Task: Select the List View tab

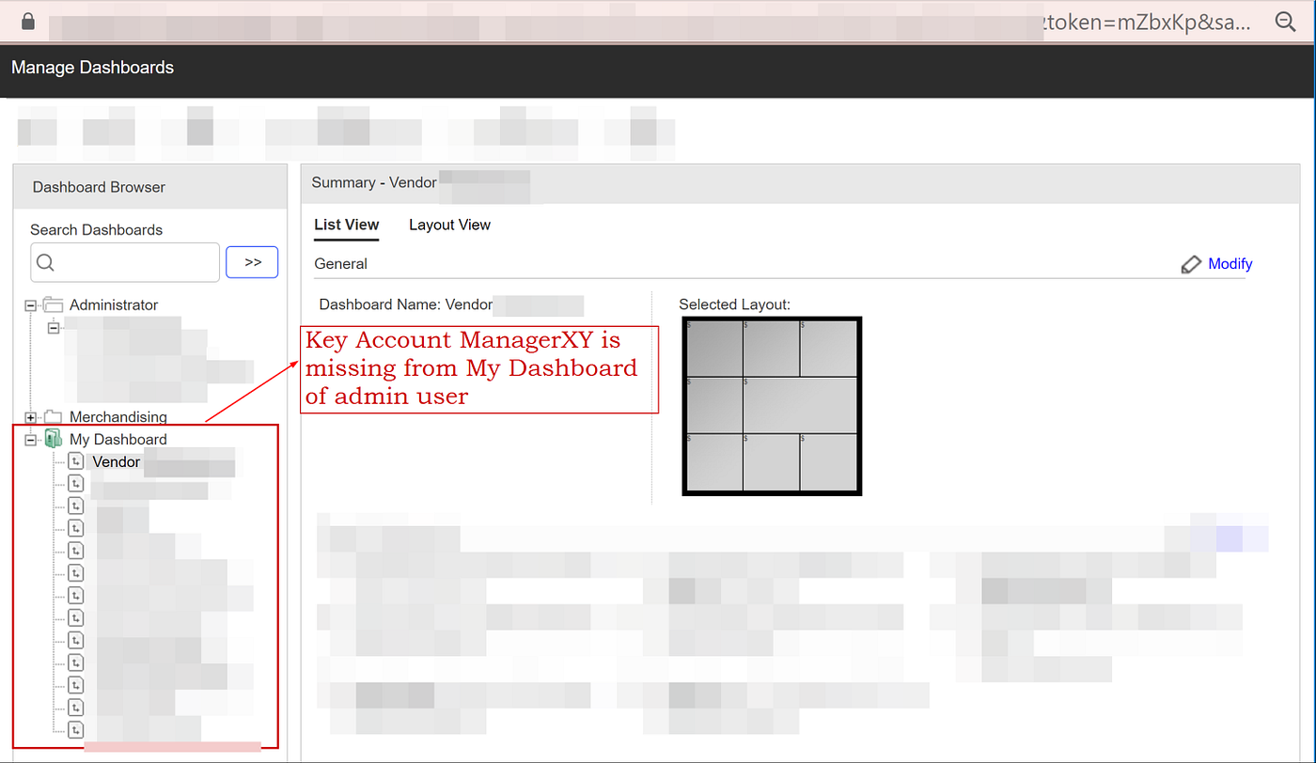Action: pyautogui.click(x=346, y=225)
